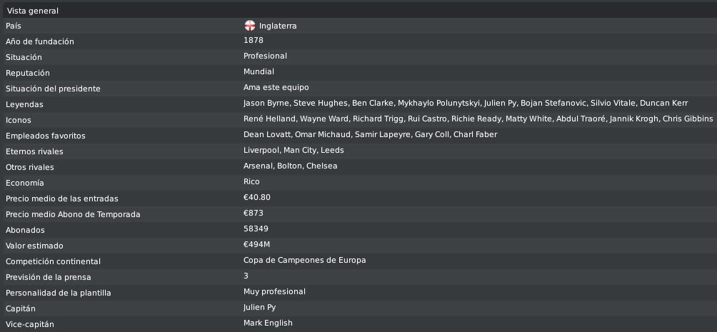Click icon player René Helland

pos(269,119)
